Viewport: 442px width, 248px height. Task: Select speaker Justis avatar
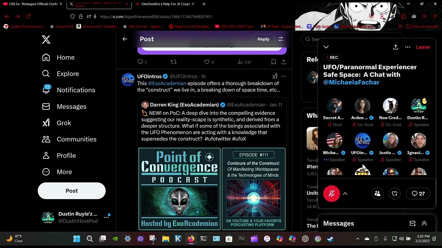(391, 141)
